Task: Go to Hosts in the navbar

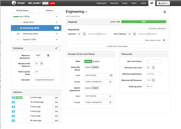Action: (x=124, y=3)
